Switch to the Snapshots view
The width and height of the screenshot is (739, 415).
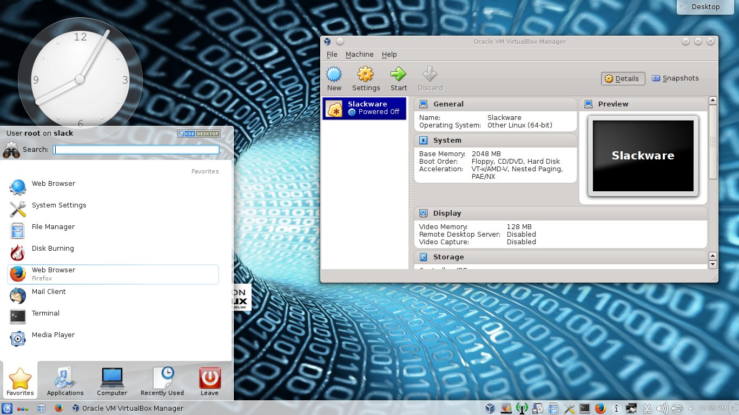[x=675, y=78]
